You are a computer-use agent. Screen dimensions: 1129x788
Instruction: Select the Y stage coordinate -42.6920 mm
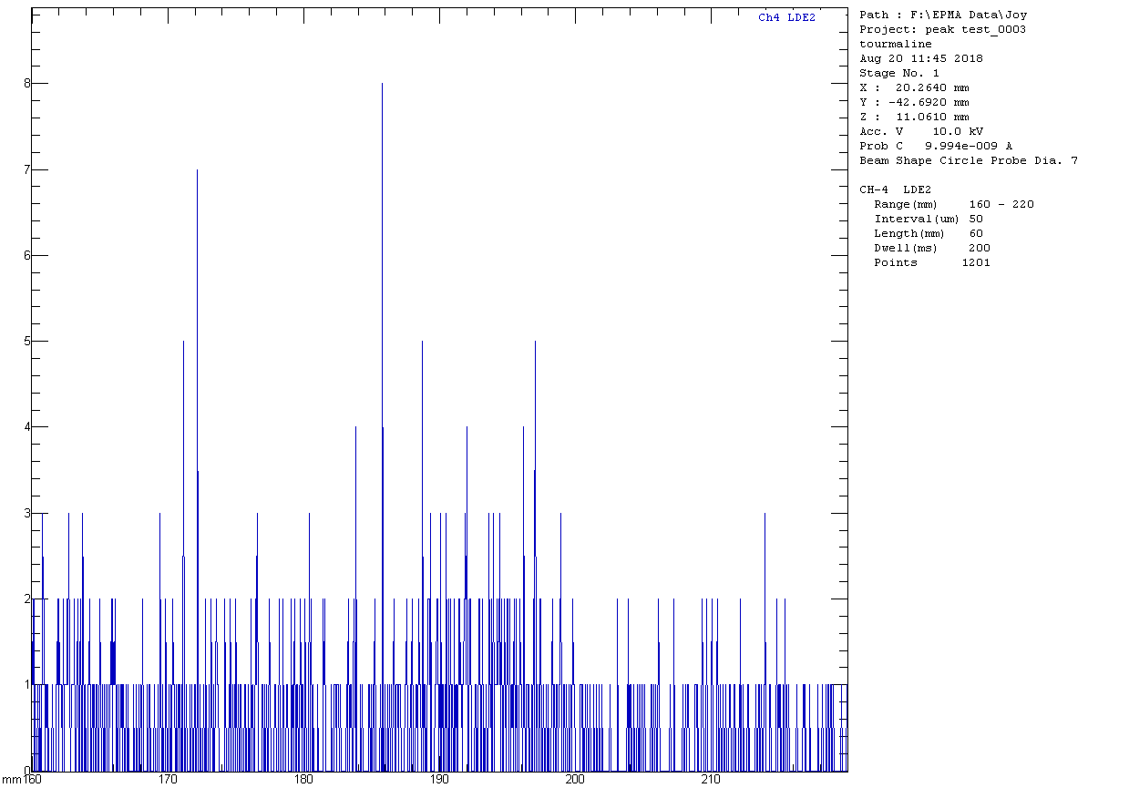pyautogui.click(x=914, y=102)
